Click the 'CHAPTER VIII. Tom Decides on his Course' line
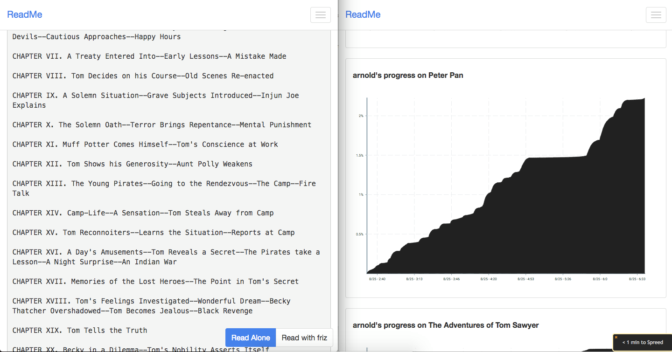 point(143,76)
